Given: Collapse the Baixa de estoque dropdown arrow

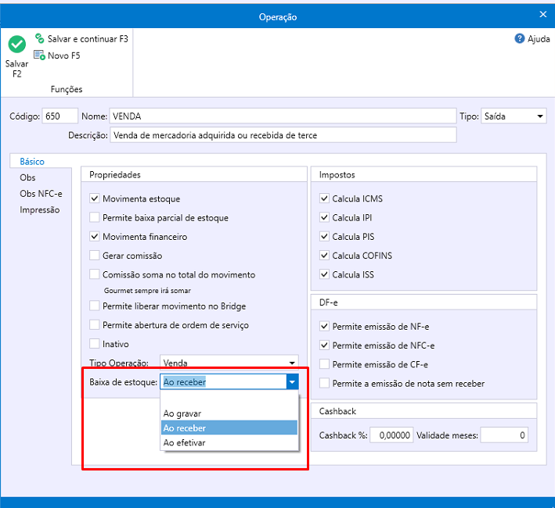Looking at the screenshot, I should point(292,382).
